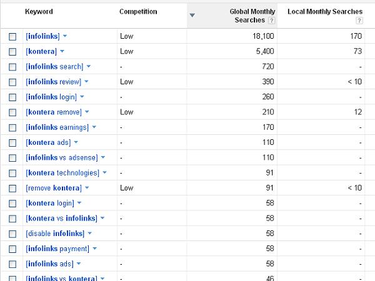The height and width of the screenshot is (281, 375).
Task: Sort by Competition column header
Action: click(138, 11)
